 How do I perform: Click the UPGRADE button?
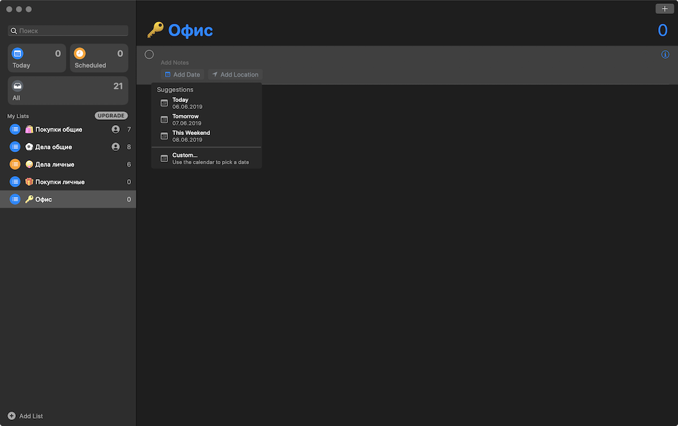[x=111, y=116]
